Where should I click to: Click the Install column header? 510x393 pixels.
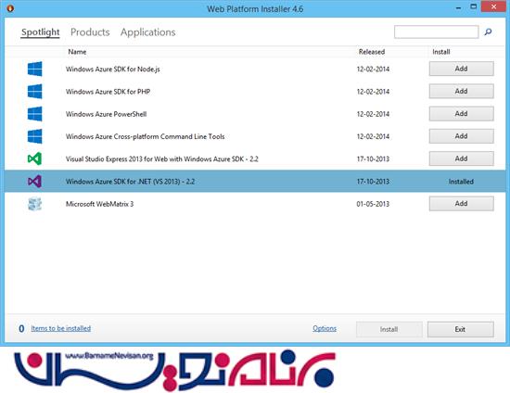point(441,52)
